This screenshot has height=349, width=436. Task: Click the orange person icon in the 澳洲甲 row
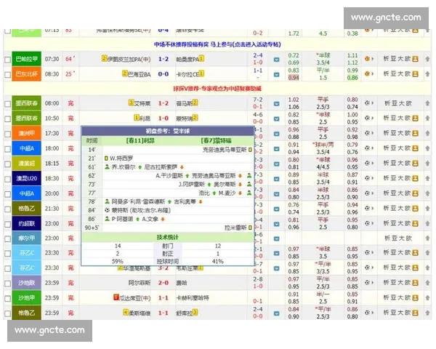pos(415,133)
